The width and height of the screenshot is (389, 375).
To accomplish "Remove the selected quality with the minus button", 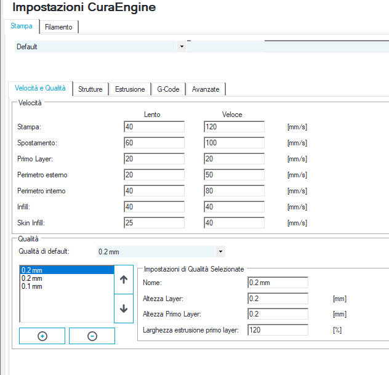I will 92,336.
